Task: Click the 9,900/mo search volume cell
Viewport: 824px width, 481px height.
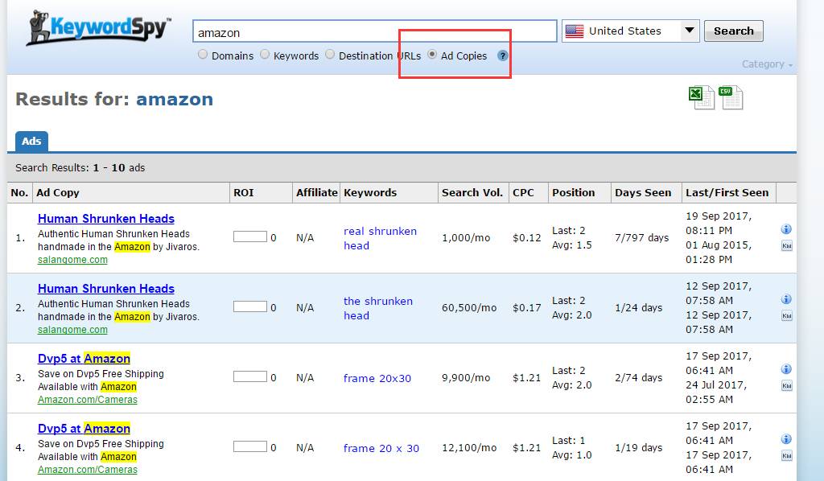Action: 466,377
